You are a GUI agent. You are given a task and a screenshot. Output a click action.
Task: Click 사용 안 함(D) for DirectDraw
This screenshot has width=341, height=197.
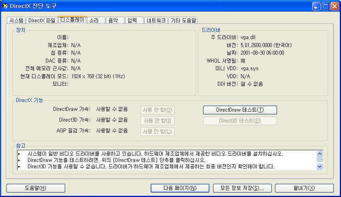pyautogui.click(x=158, y=110)
